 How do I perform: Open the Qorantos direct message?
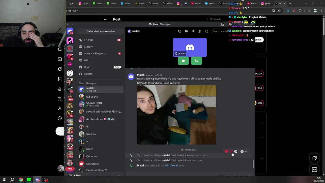(x=100, y=156)
